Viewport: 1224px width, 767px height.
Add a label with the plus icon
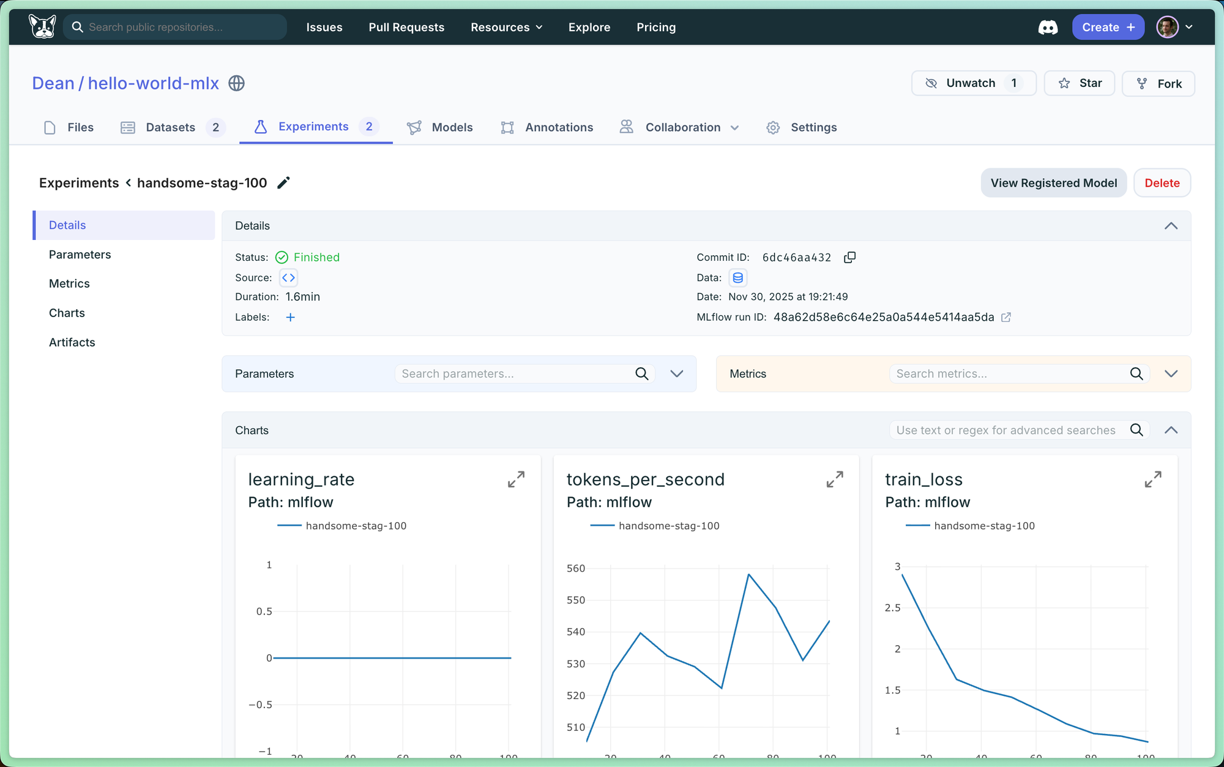(291, 317)
